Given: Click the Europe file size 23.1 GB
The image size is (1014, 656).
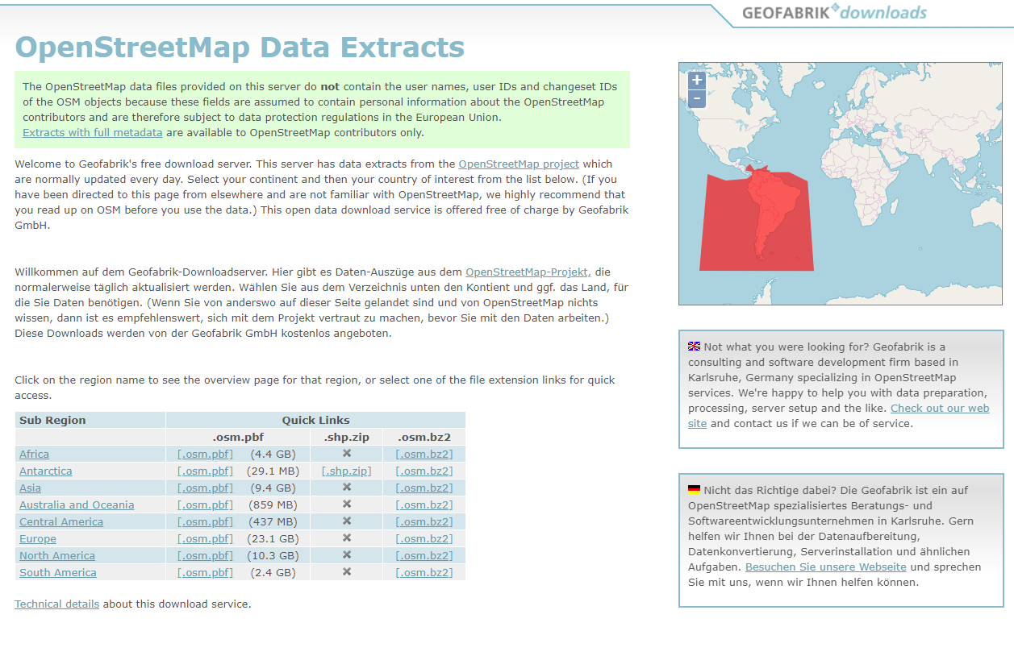Looking at the screenshot, I should 273,539.
